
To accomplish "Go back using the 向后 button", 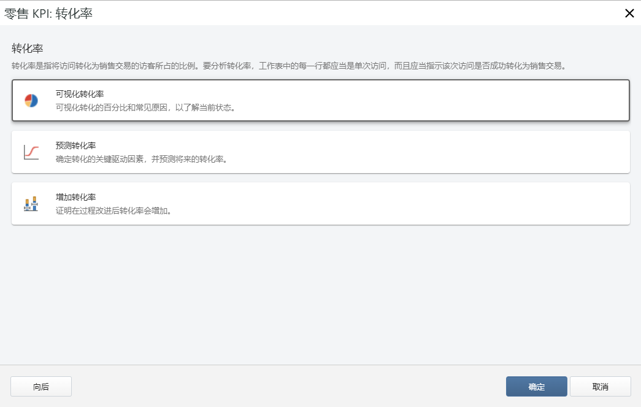I will 40,386.
